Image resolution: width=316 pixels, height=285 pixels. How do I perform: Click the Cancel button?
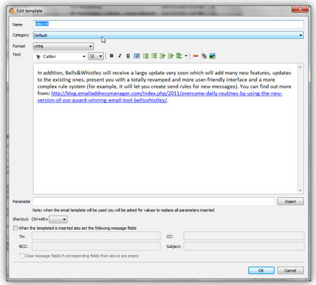click(290, 270)
